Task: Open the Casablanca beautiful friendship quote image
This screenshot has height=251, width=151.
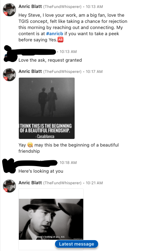Action: (x=47, y=108)
